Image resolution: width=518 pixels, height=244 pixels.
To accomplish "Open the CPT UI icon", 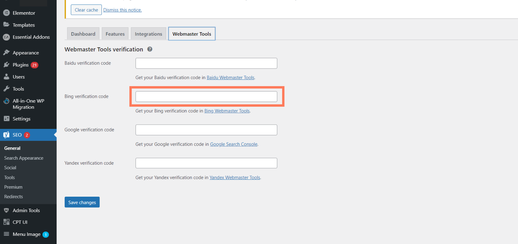I will point(6,222).
